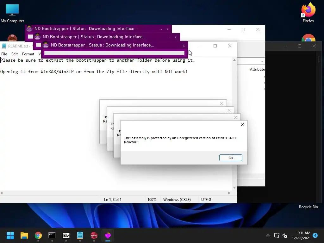
Task: Click the muted volume tray icon
Action: click(x=285, y=235)
